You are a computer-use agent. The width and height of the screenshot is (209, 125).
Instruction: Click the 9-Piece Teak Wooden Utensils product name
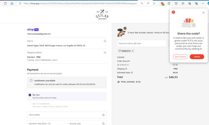click(148, 33)
